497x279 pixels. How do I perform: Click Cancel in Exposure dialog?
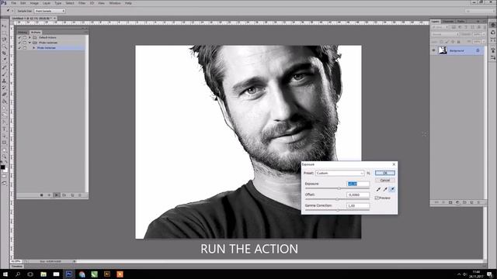[x=385, y=181]
